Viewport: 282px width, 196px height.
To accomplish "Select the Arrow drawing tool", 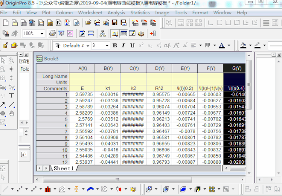I will pyautogui.click(x=4, y=104).
